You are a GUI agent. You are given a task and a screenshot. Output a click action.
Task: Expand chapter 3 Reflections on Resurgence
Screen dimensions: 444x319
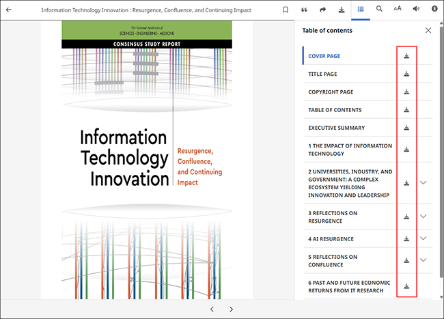[423, 217]
